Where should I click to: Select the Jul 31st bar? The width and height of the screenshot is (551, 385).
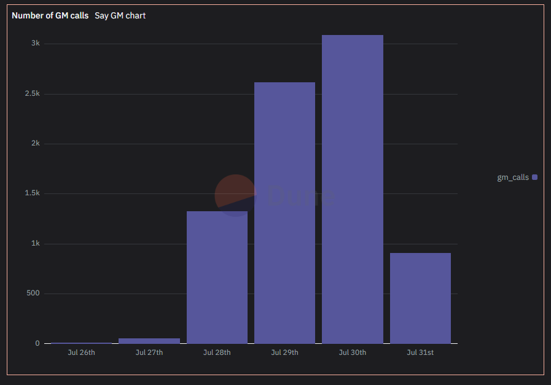pos(420,298)
